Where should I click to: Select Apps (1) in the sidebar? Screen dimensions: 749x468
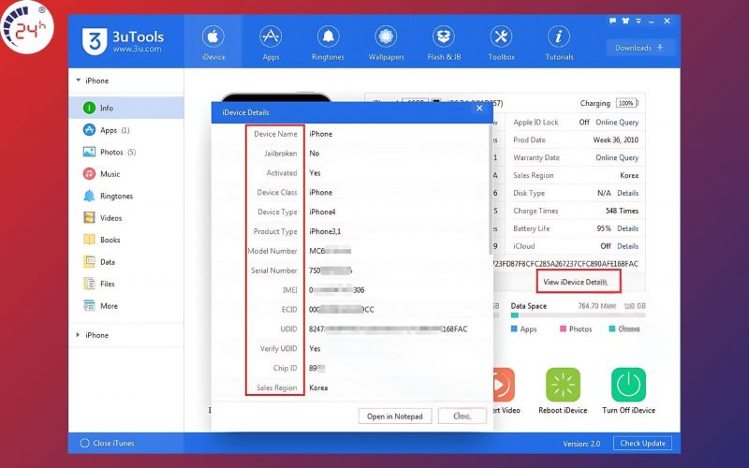point(126,130)
